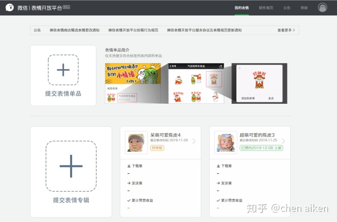Switch to 制作规范 tab
The image size is (337, 222).
(266, 8)
